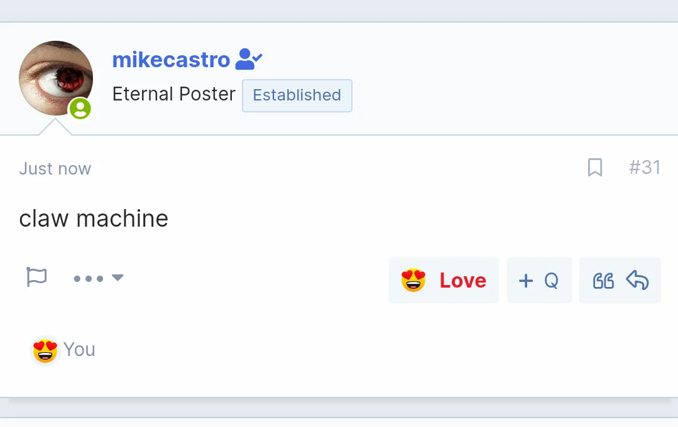This screenshot has width=678, height=427.
Task: Open the mikecastro username link
Action: [171, 60]
